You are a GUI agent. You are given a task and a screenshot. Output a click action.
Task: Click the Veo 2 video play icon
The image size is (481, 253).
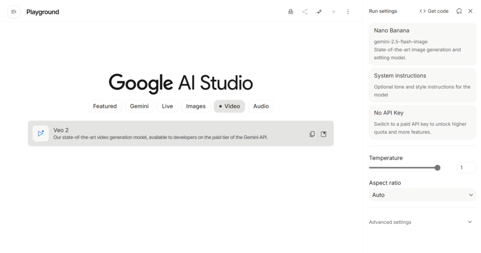(x=41, y=134)
